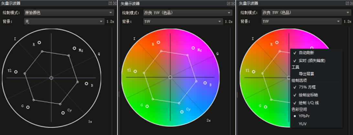Open 绘制模式 dropdown showing 原始颜色
This screenshot has width=353, height=135.
pyautogui.click(x=69, y=13)
